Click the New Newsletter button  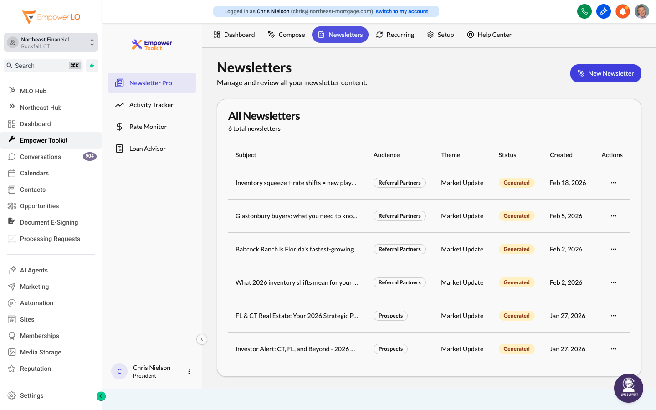tap(605, 73)
